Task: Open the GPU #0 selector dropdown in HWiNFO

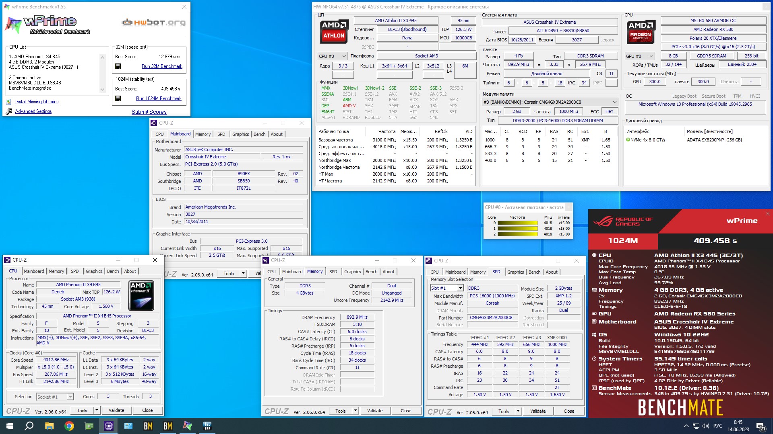Action: pyautogui.click(x=640, y=56)
